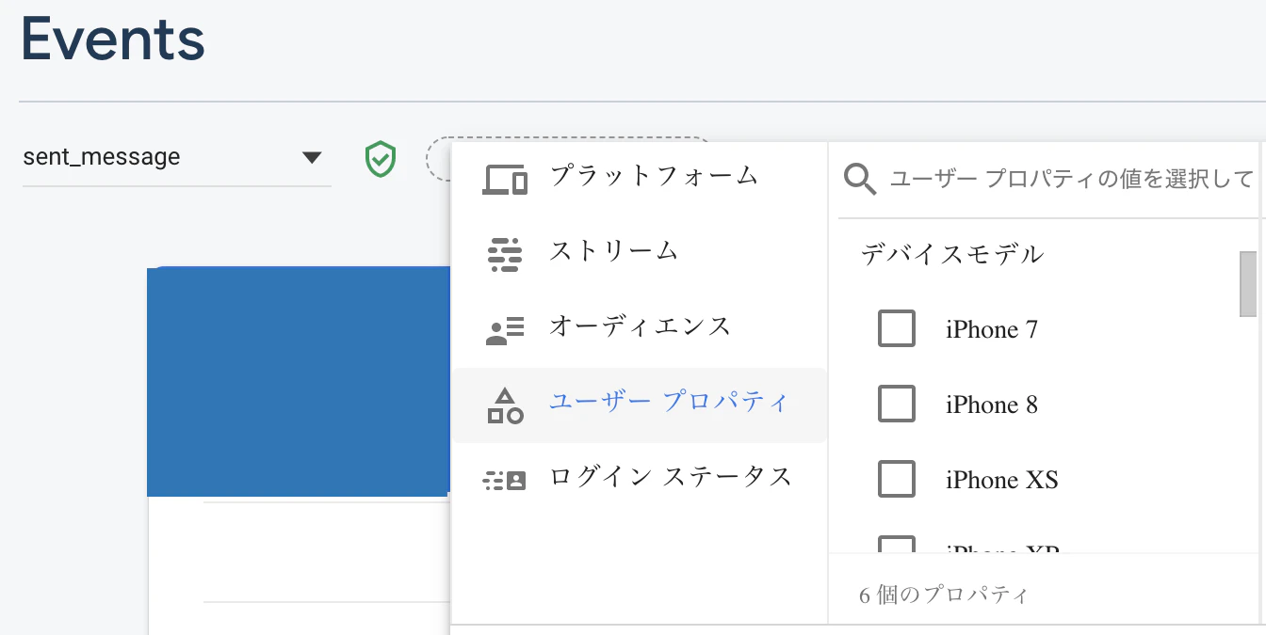
Task: Click the Events page heading
Action: coord(113,40)
